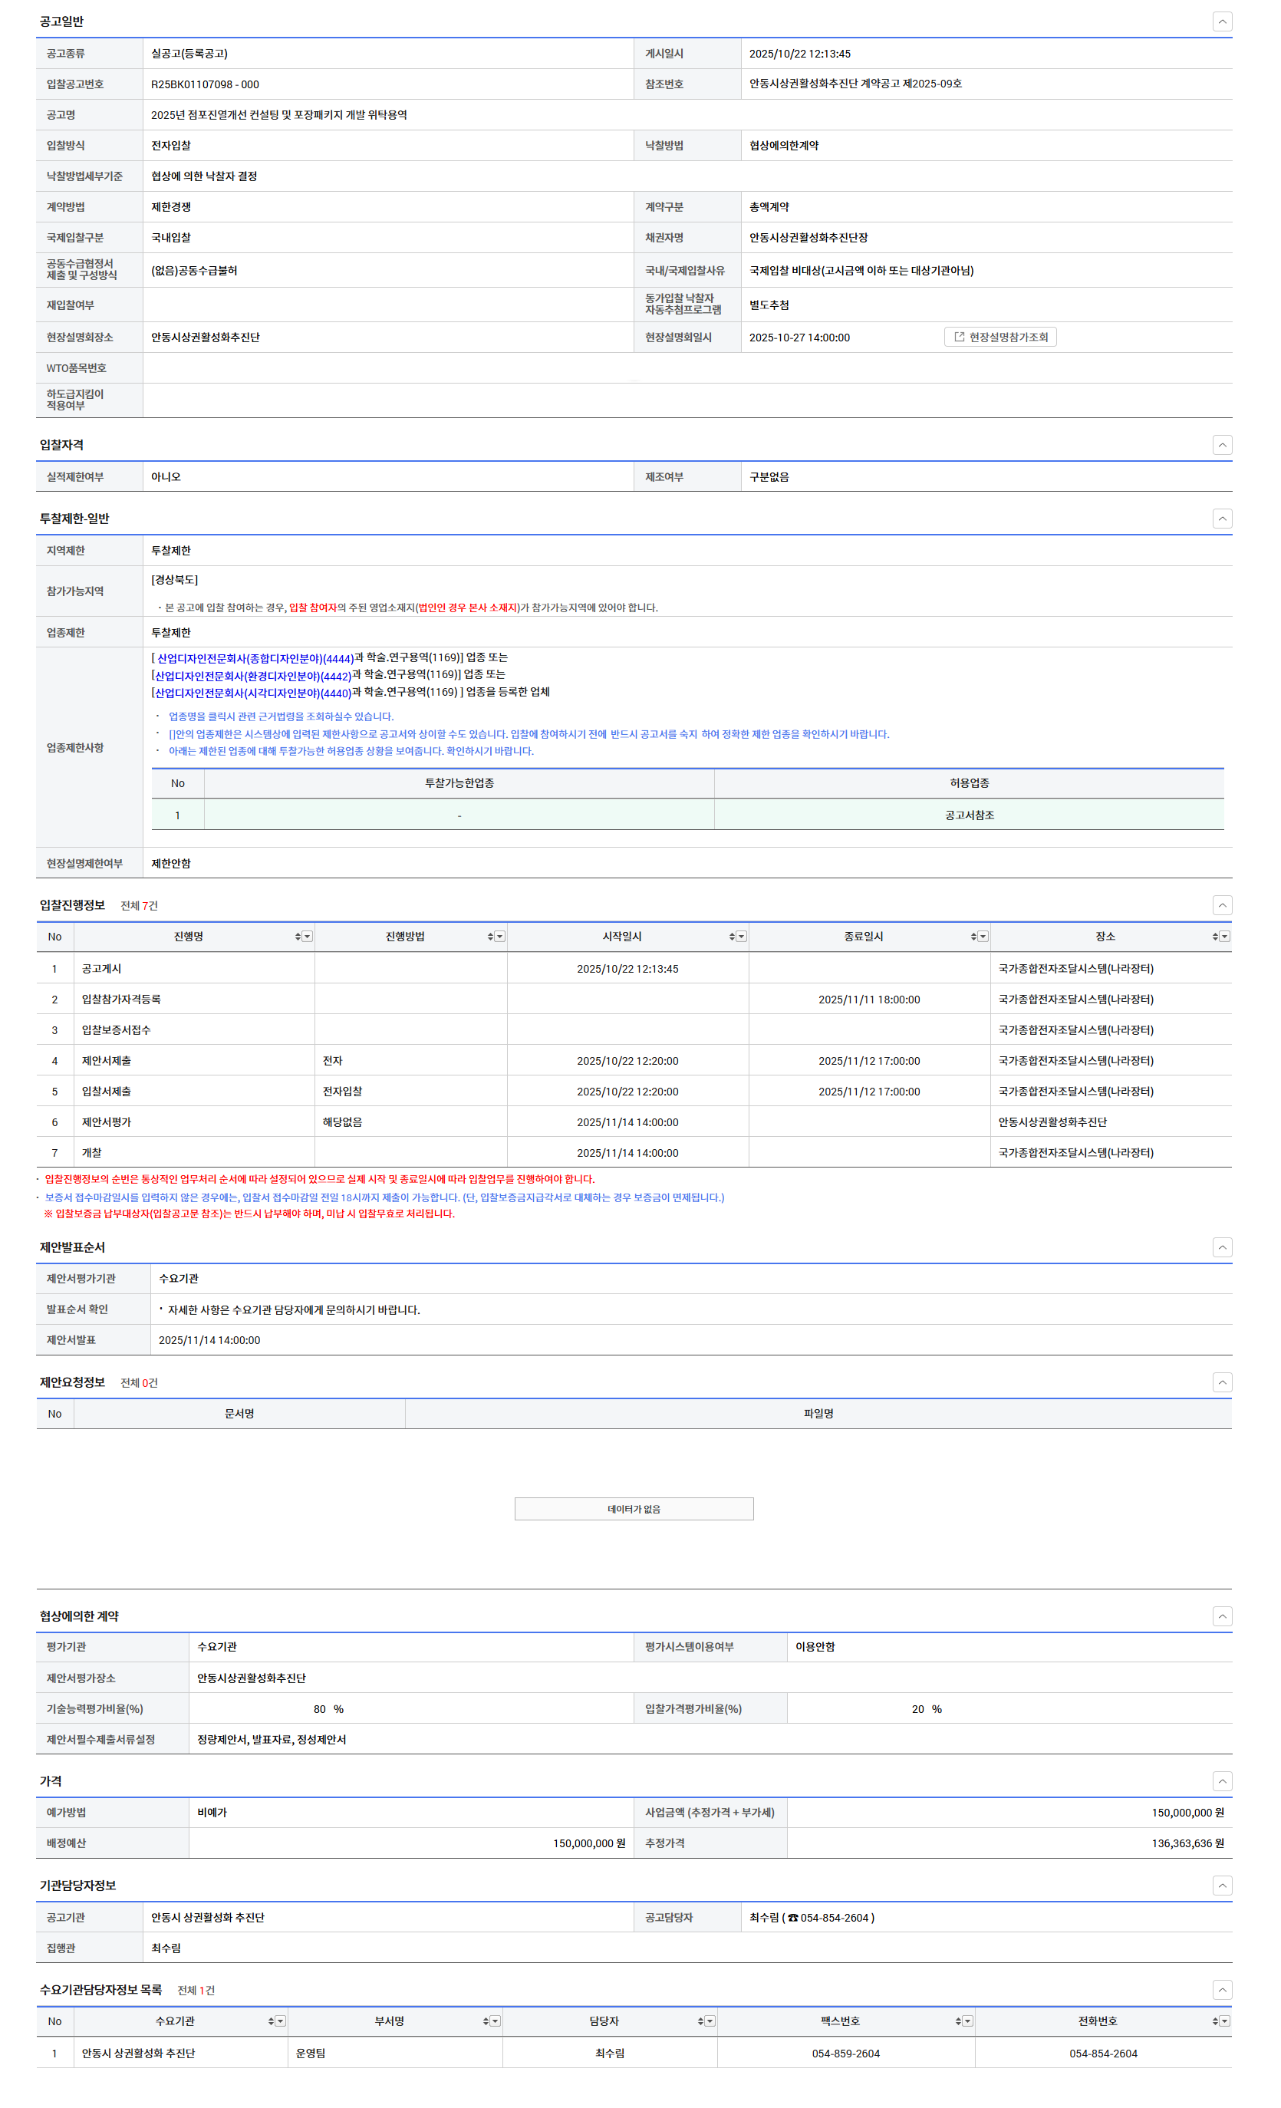Open 산업디자인전문회사(시각디자인분야)(4440) link
The height and width of the screenshot is (2108, 1281).
pyautogui.click(x=252, y=693)
